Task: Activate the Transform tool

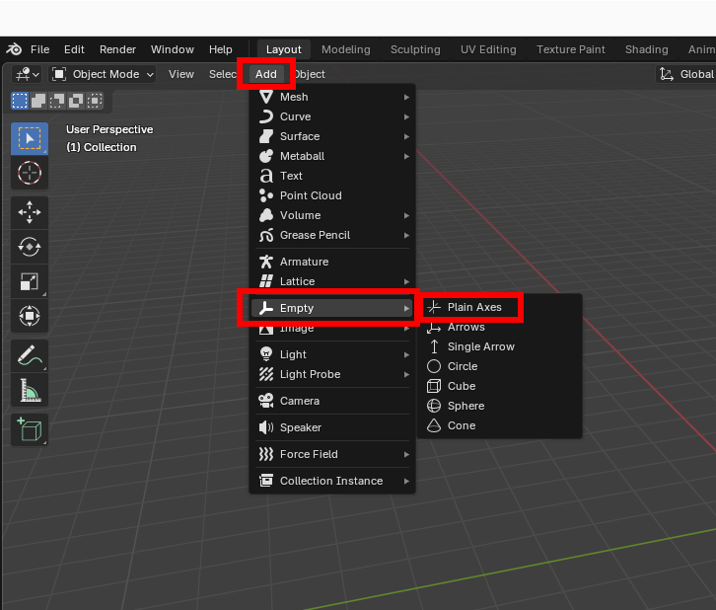Action: (29, 316)
